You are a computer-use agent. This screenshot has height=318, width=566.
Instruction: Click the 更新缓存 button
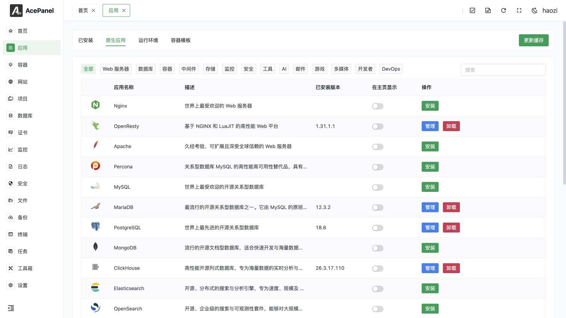(x=534, y=40)
